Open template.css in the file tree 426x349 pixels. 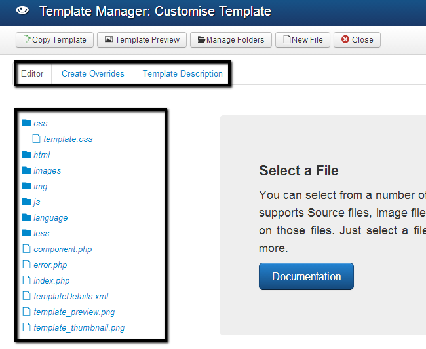68,139
